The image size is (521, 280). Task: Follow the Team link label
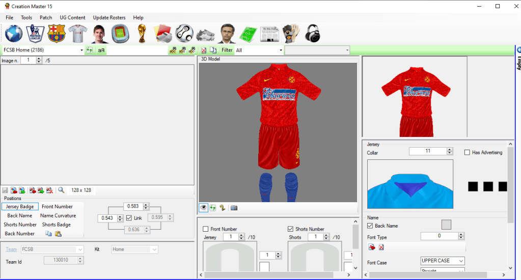point(11,249)
